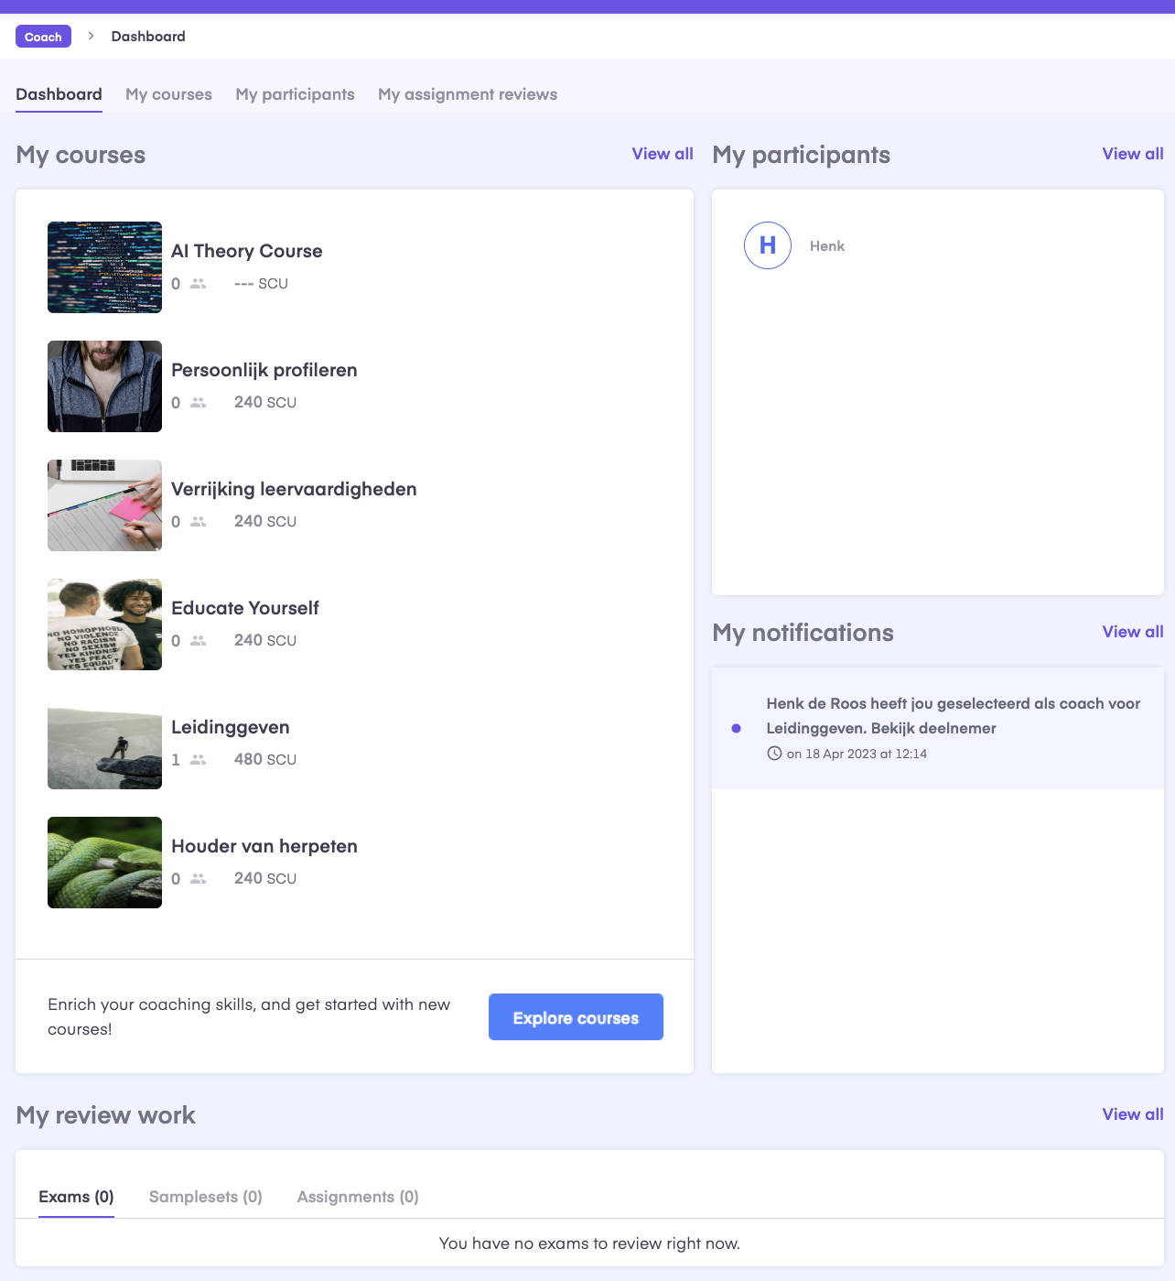The height and width of the screenshot is (1281, 1175).
Task: Click the participants icon next to AI Theory Course
Action: (197, 284)
